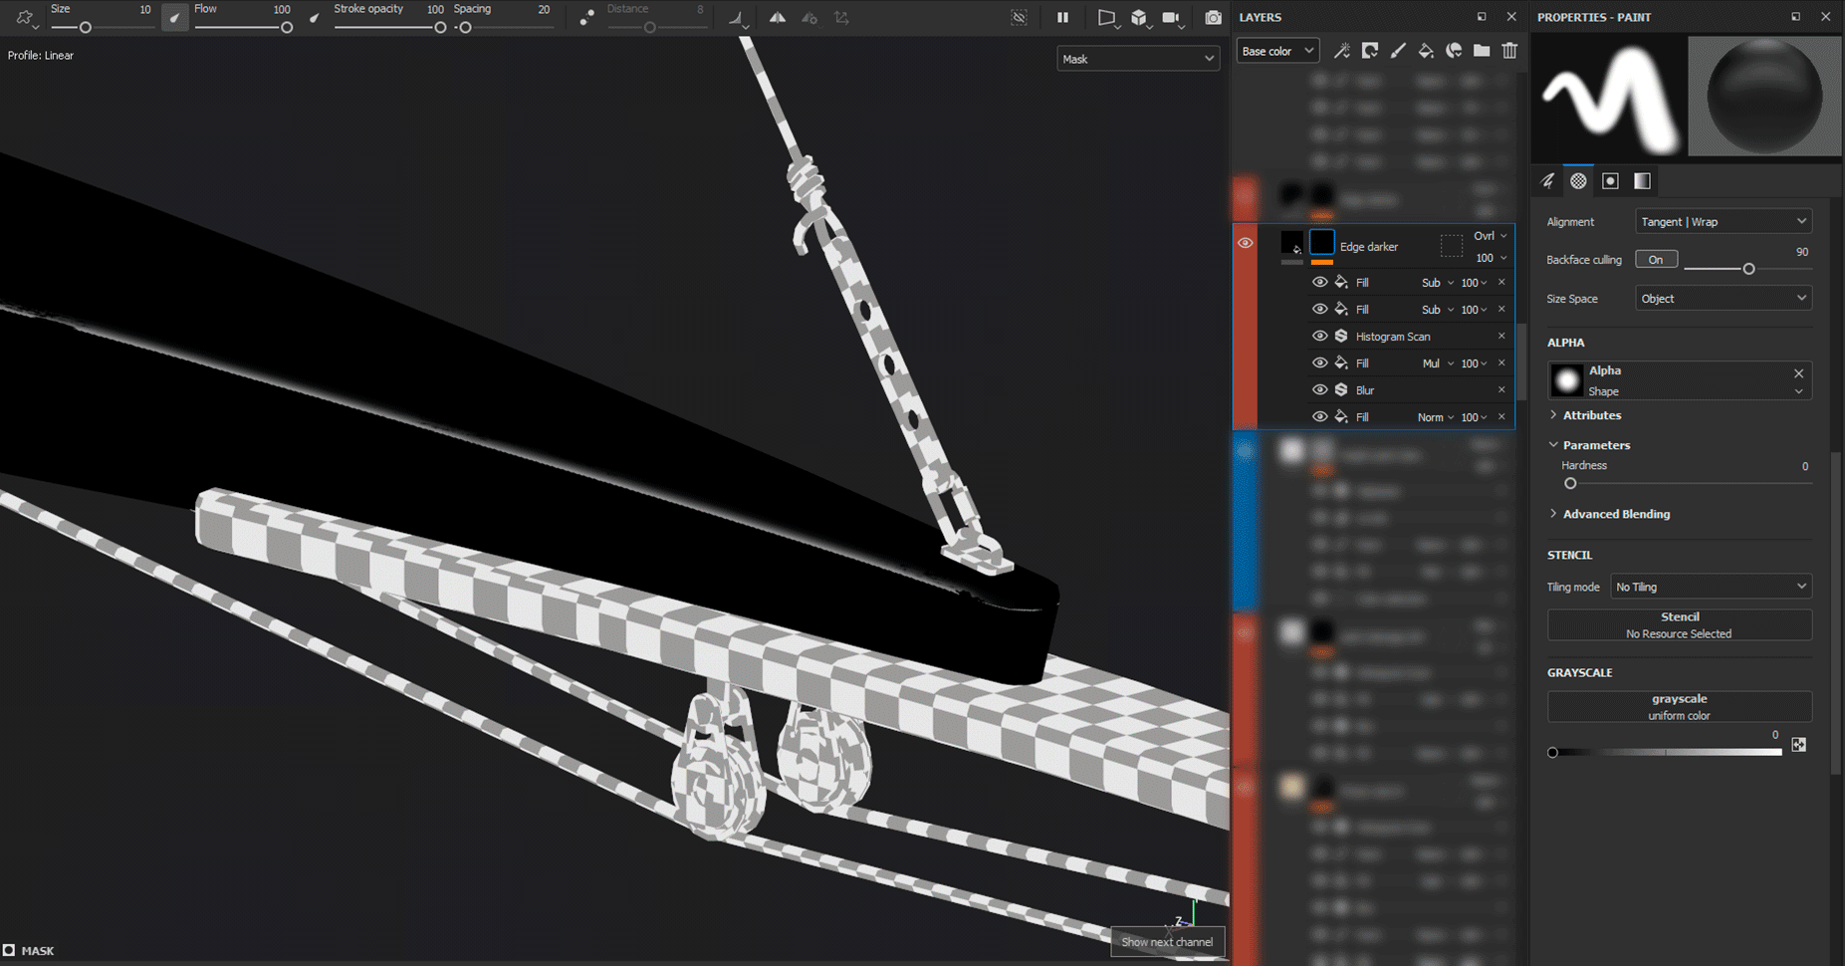Switch to the Stencil properties tab
This screenshot has width=1845, height=966.
(1610, 181)
